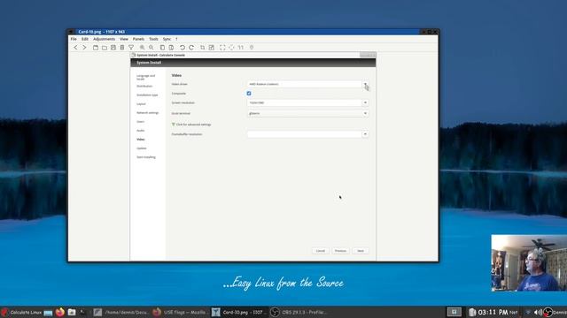
Task: Click the 03:11 PM clock
Action: [x=493, y=312]
